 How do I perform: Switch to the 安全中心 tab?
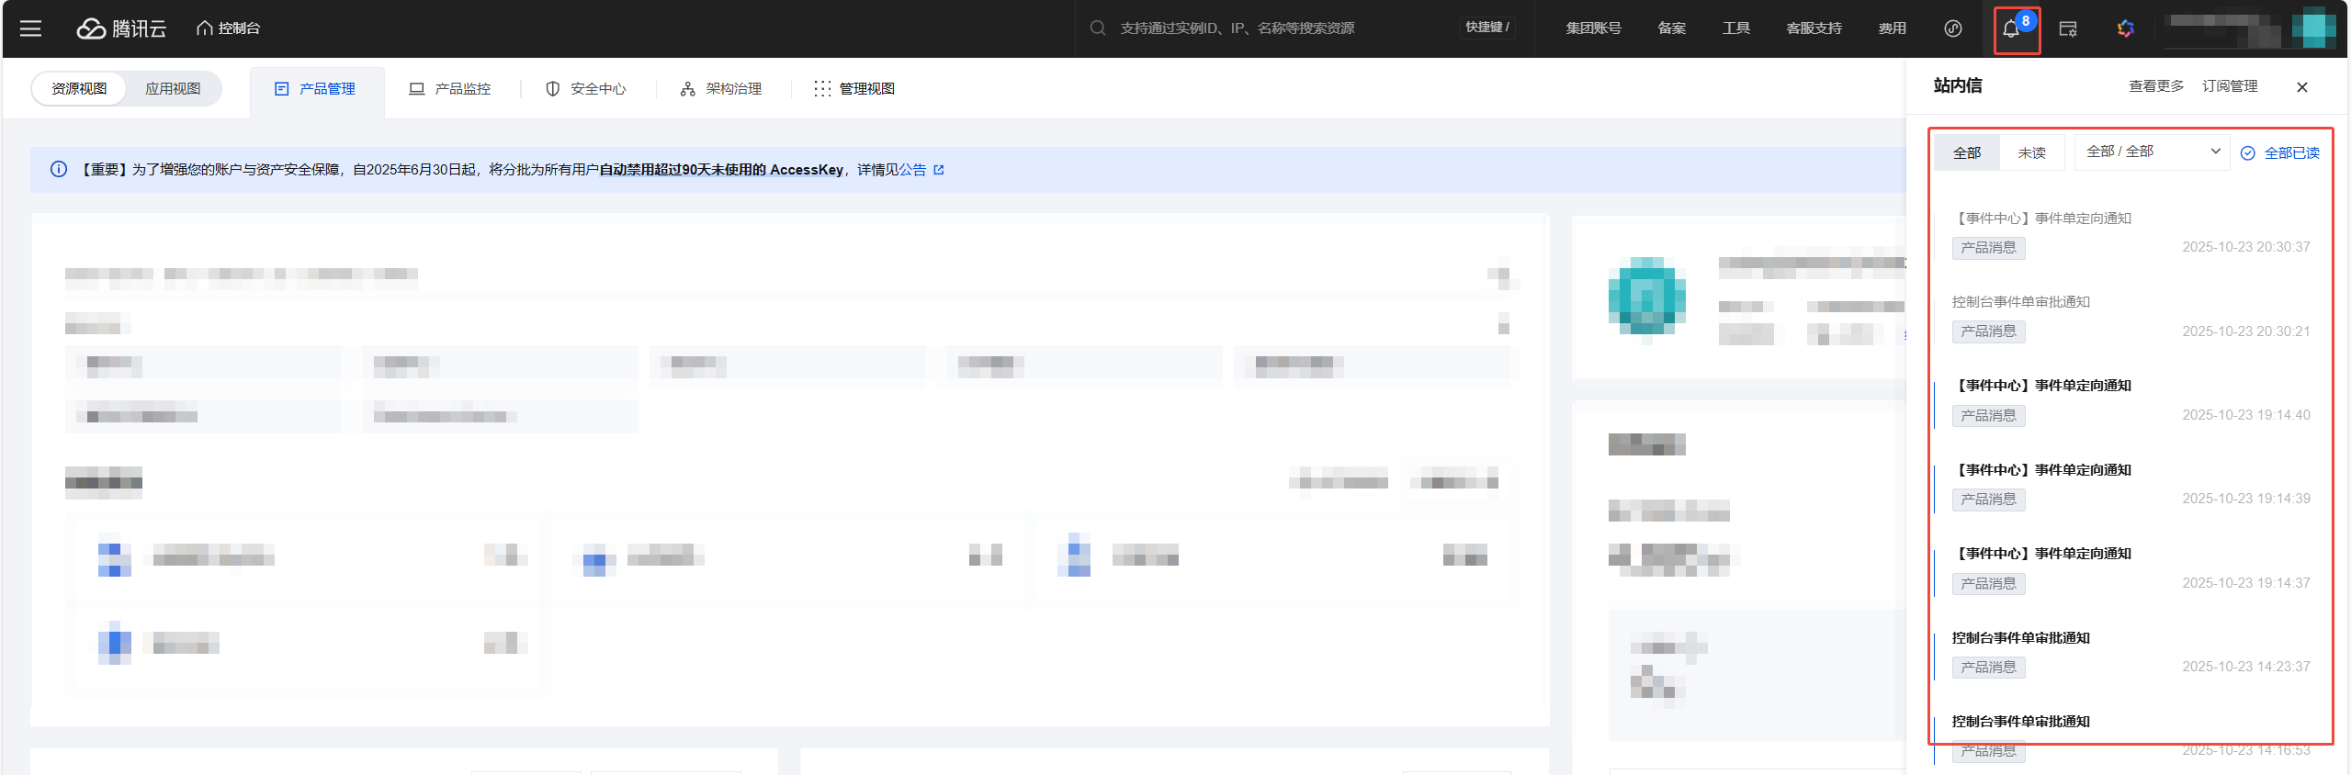586,89
